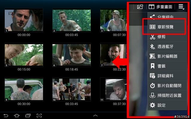The height and width of the screenshot is (119, 191).
Task: Open chapter 3 thumbnail at 00:07:30
Action: 113,20
